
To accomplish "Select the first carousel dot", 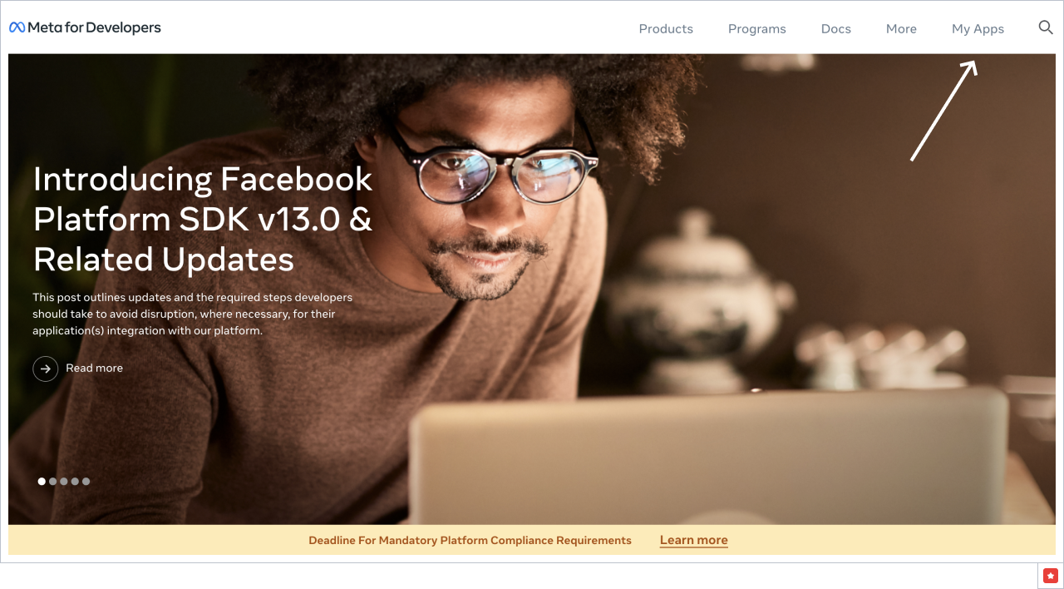I will pyautogui.click(x=42, y=481).
